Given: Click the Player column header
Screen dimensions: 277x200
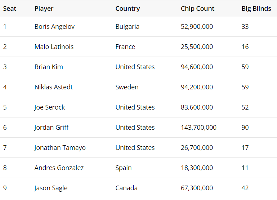Looking at the screenshot, I should 44,9.
